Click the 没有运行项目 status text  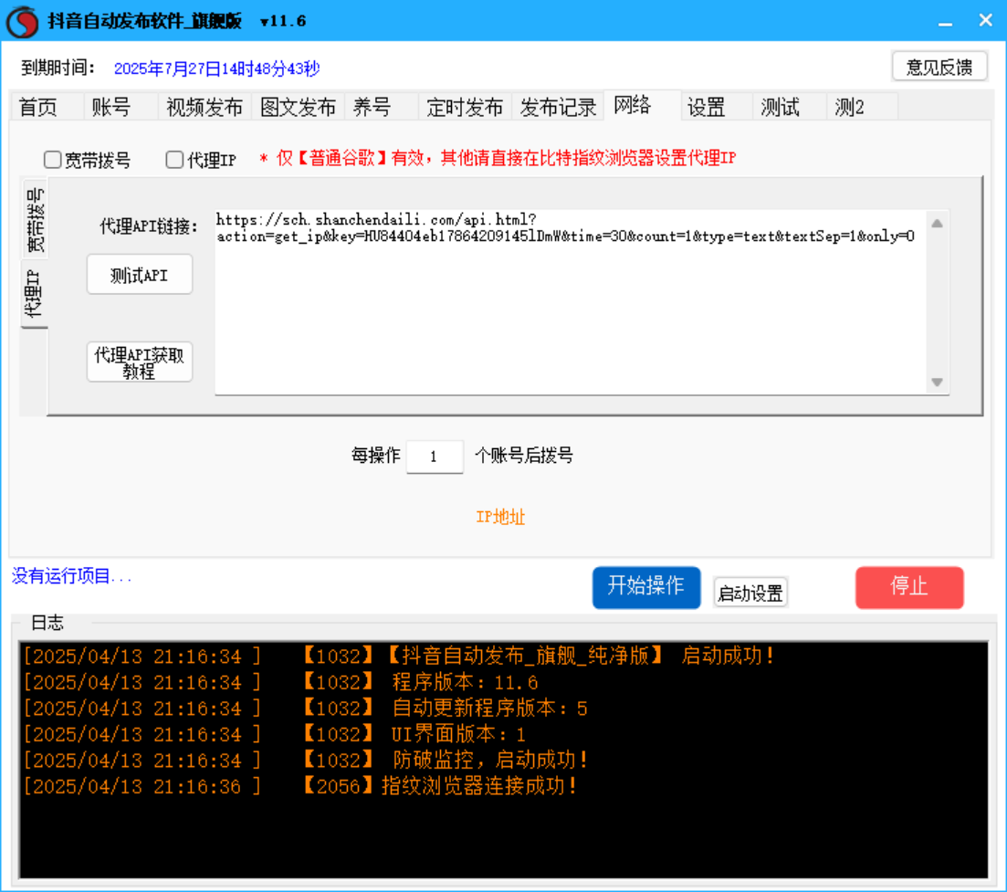tap(71, 576)
